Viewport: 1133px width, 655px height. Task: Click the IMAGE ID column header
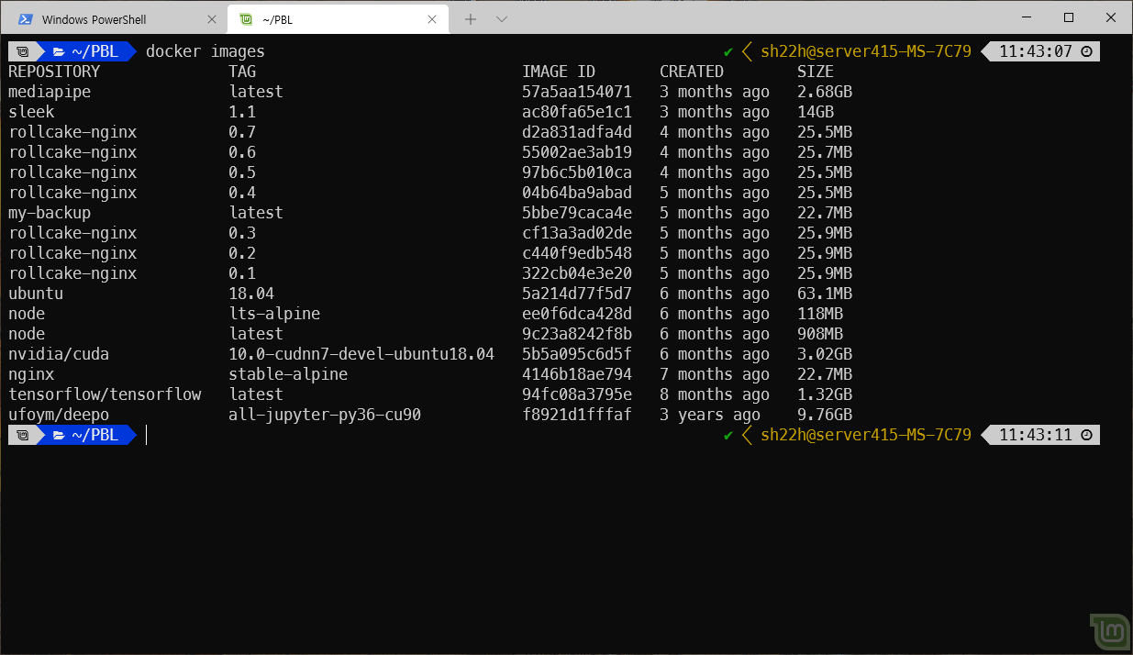(x=559, y=72)
